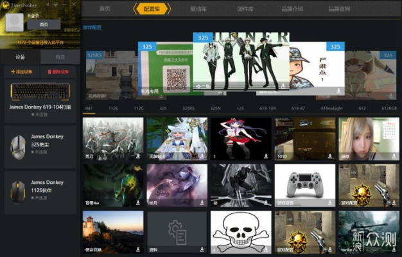Click the 添加设备 button
The image size is (402, 257).
pyautogui.click(x=22, y=73)
